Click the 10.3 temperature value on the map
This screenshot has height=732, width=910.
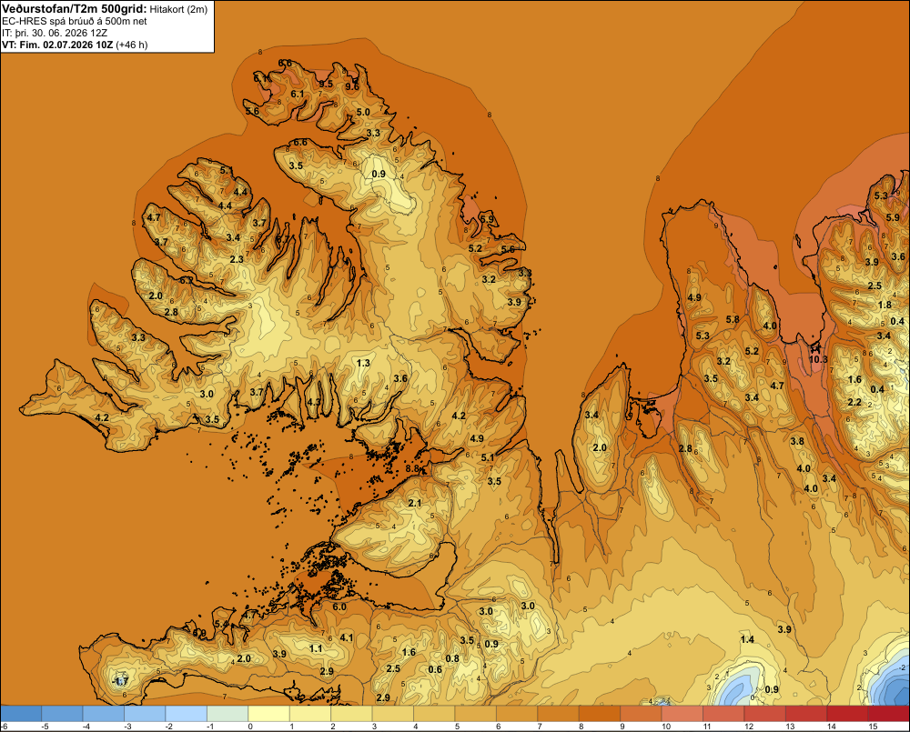pos(818,359)
